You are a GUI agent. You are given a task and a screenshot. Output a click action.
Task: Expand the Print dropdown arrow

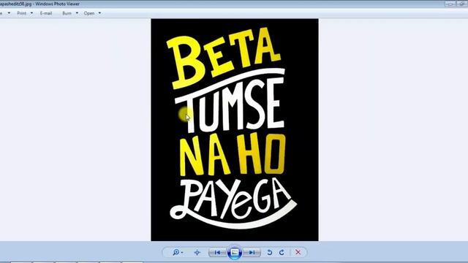point(31,13)
